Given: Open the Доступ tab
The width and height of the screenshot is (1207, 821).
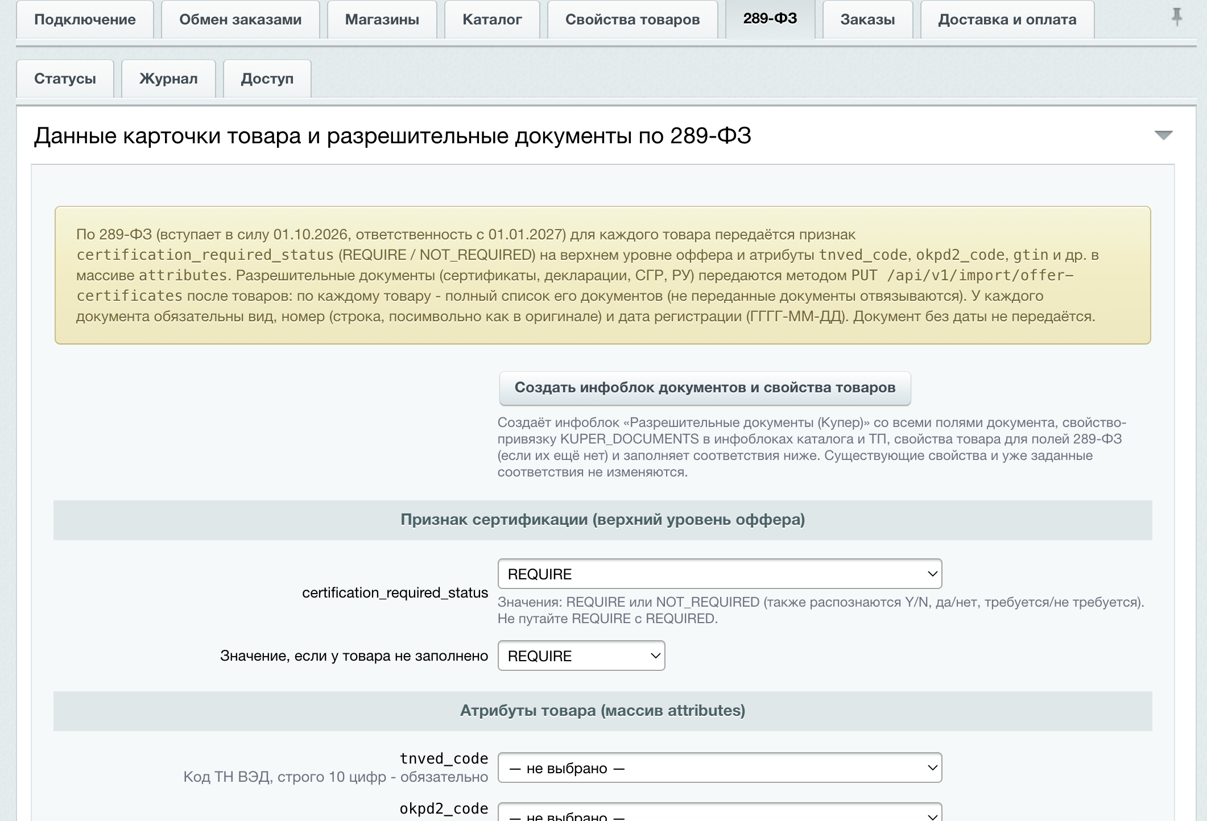Looking at the screenshot, I should point(267,78).
